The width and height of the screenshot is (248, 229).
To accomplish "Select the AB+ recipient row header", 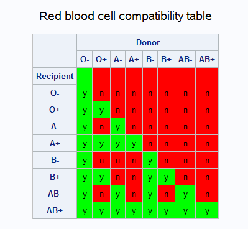I will pyautogui.click(x=55, y=210).
